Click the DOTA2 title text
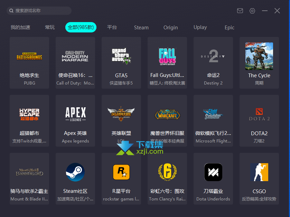 [x=259, y=134]
